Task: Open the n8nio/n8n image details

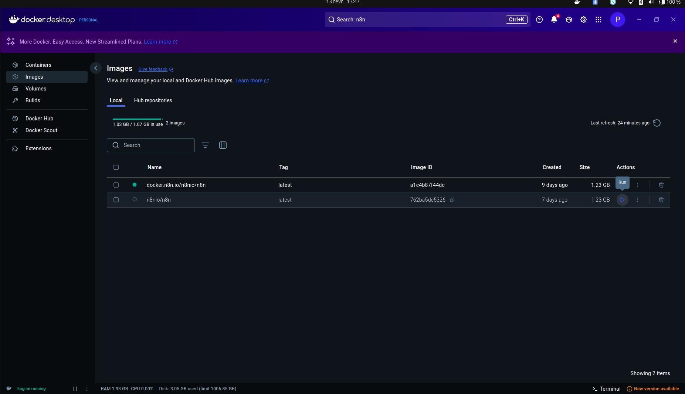Action: coord(159,200)
